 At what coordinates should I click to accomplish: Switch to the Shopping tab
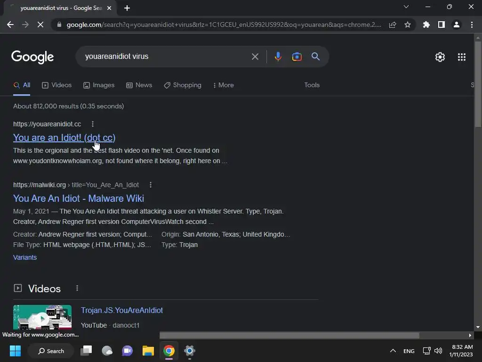(x=183, y=85)
